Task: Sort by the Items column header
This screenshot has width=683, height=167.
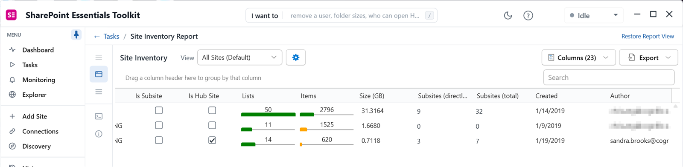Action: tap(308, 96)
